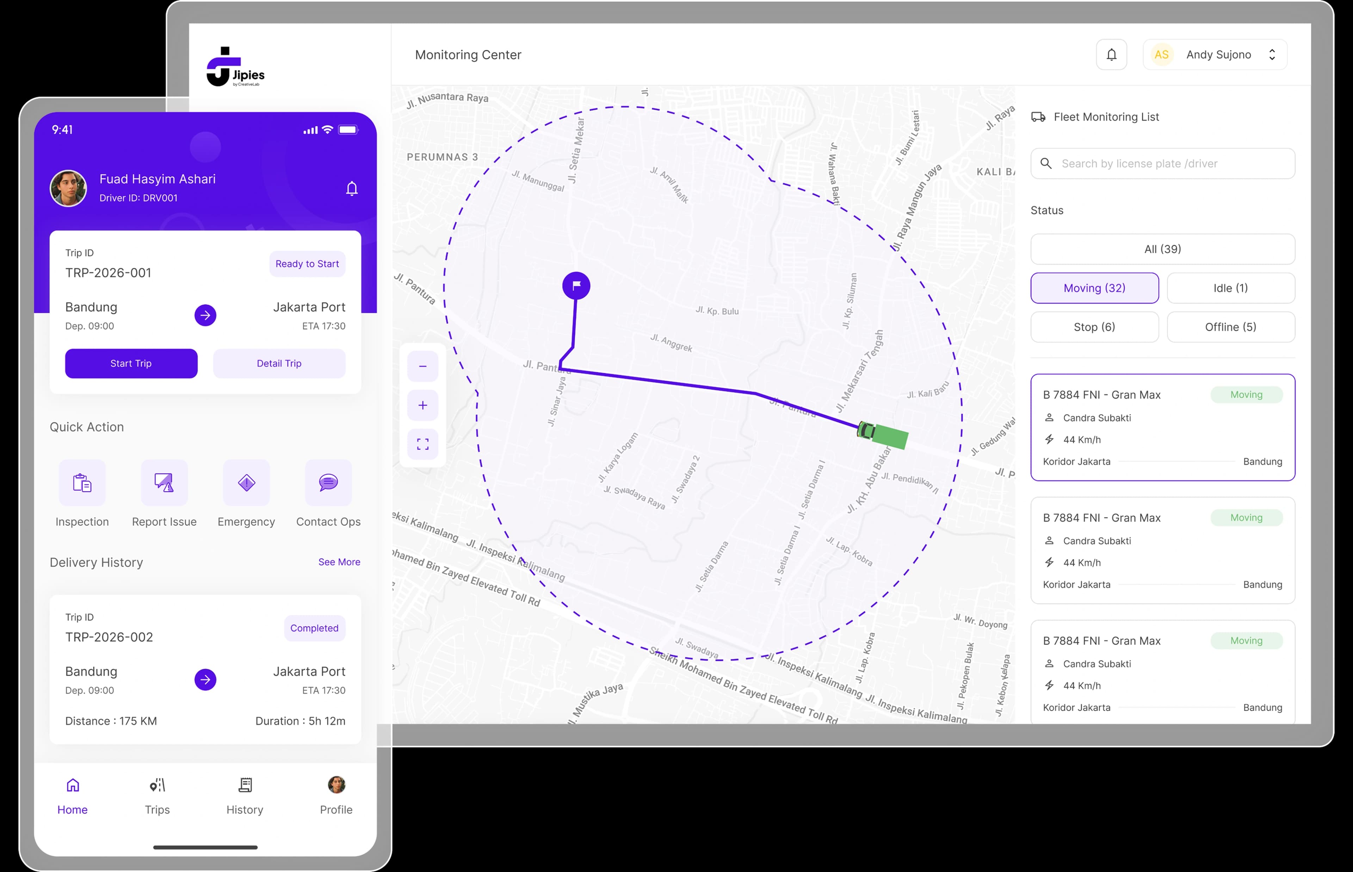Zoom out the map with minus button
1353x872 pixels.
click(x=423, y=366)
